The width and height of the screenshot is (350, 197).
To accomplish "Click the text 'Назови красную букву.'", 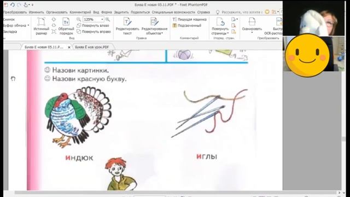I will tap(89, 79).
